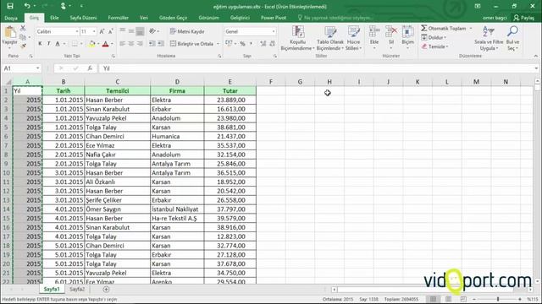Viewport: 542px width, 304px height.
Task: Switch to the Ekle tab
Action: tap(54, 18)
